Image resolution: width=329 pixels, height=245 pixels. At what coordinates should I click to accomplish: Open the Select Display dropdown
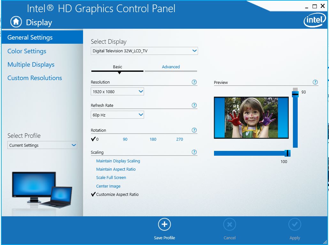coord(144,51)
